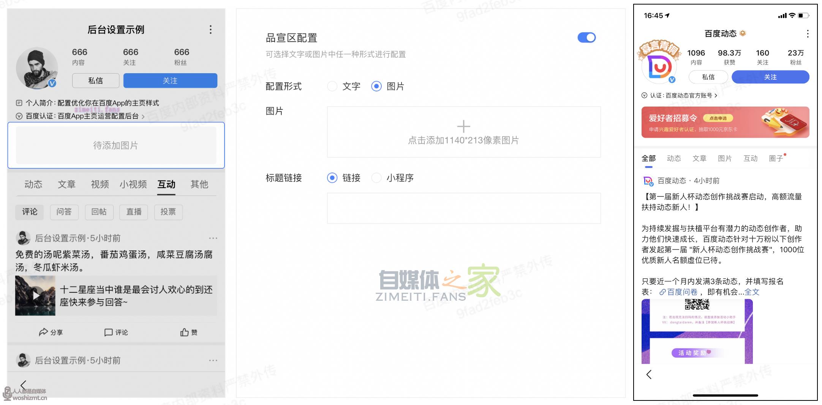Click the link text input field
Screen dimensions: 822x405
click(x=463, y=208)
